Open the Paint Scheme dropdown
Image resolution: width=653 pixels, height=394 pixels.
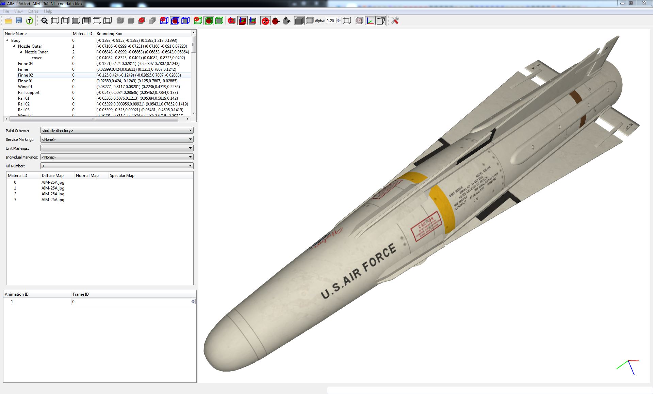pyautogui.click(x=117, y=131)
